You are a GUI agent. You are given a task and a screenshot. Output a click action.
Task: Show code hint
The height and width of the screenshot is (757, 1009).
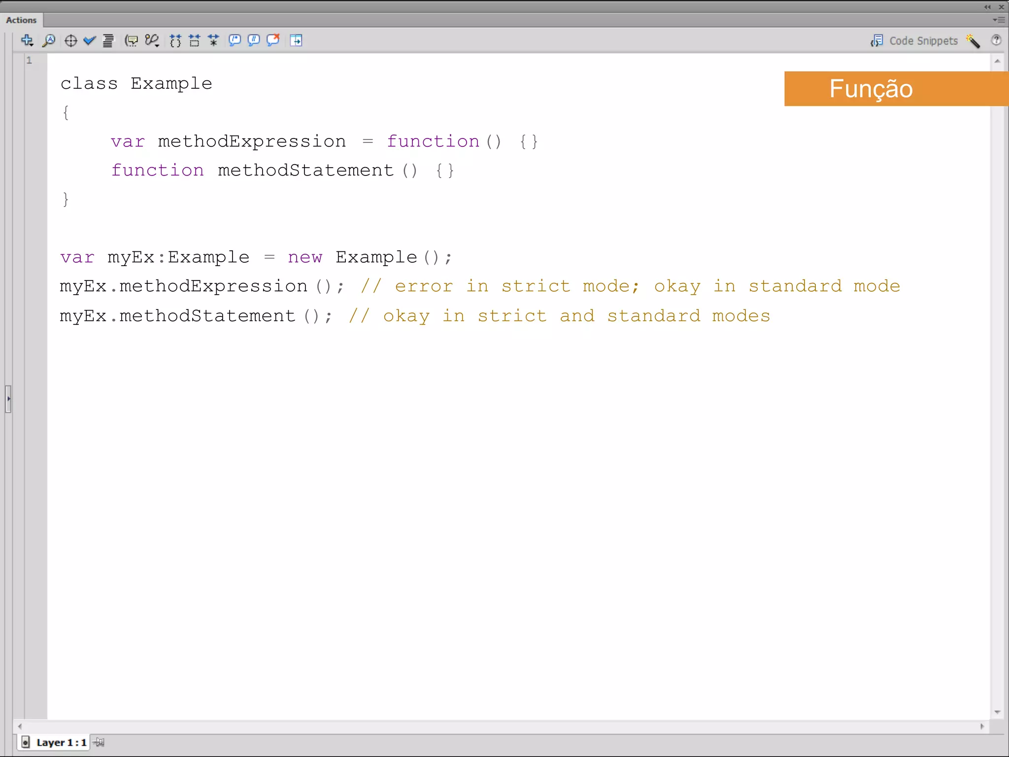pyautogui.click(x=131, y=40)
